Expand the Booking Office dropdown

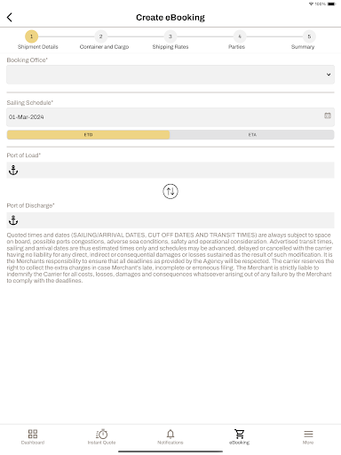click(170, 75)
